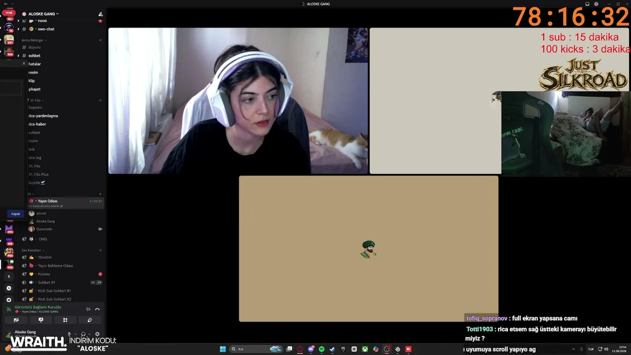Open the 31. Filo Plus channel
631x355 pixels.
38,175
